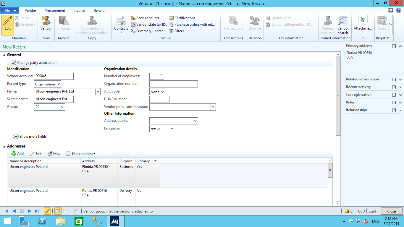The width and height of the screenshot is (404, 227).
Task: Open File Explorer from the taskbar
Action: [x=61, y=221]
